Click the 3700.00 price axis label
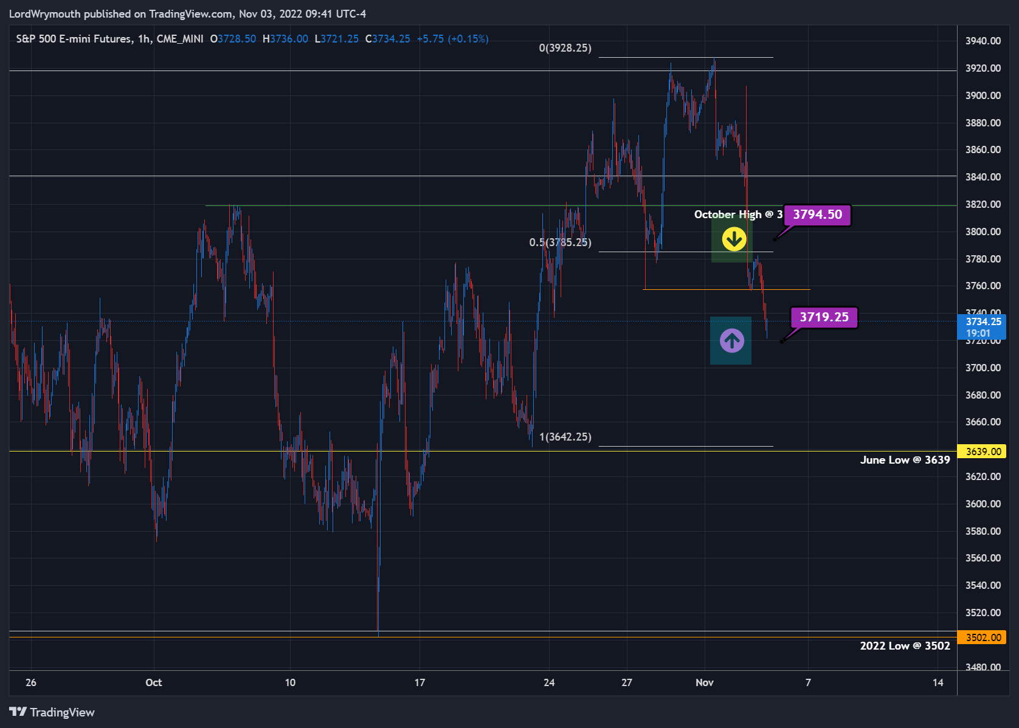 (983, 368)
